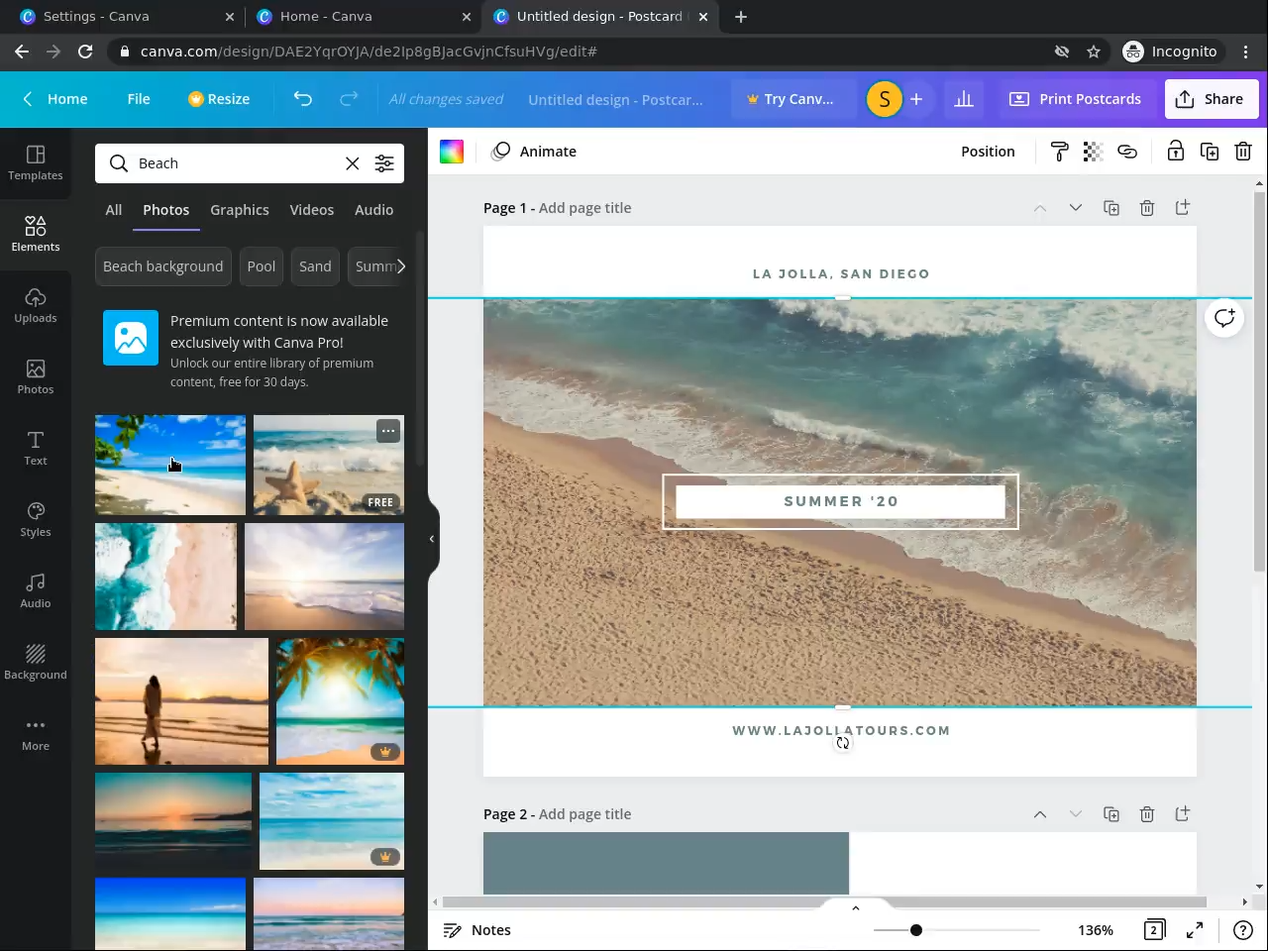Viewport: 1268px width, 951px height.
Task: Toggle fullscreen presentation mode icon
Action: (x=1195, y=930)
